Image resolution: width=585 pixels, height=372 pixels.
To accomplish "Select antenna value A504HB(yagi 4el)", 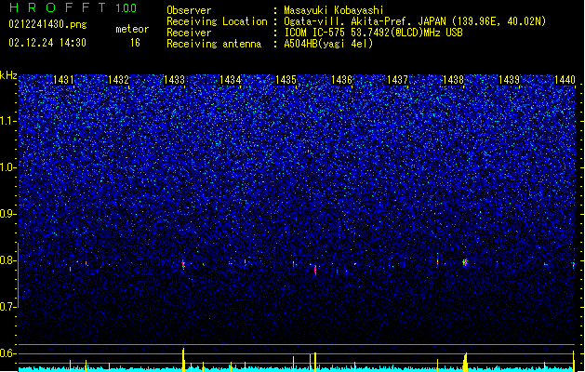I will pyautogui.click(x=328, y=44).
